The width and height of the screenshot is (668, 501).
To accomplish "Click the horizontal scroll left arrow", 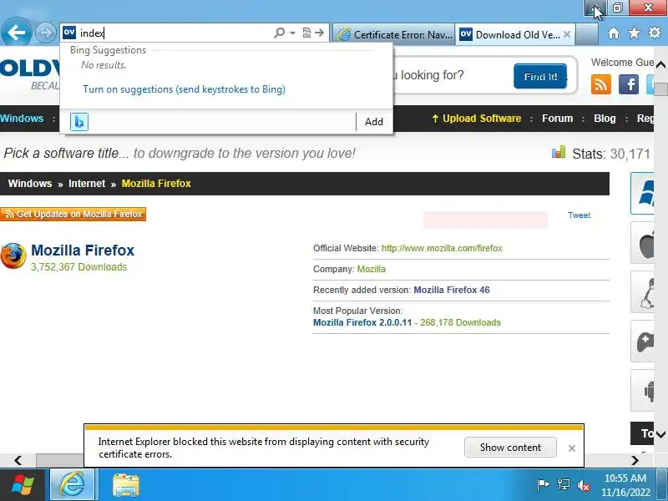I will (x=18, y=461).
